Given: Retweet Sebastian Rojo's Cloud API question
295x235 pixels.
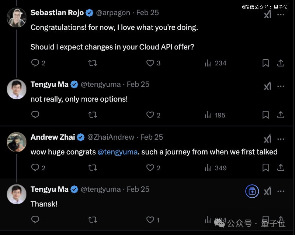Looking at the screenshot, I should pos(93,63).
